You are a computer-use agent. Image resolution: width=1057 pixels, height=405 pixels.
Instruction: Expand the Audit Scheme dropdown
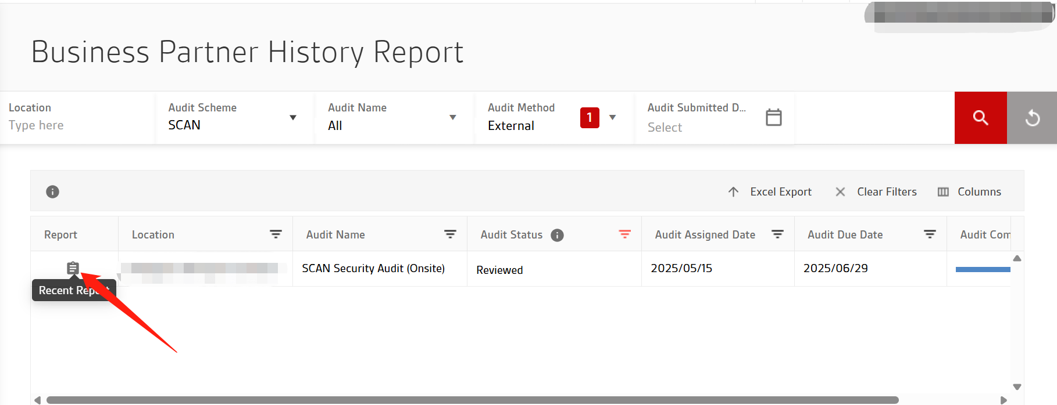[x=293, y=118]
